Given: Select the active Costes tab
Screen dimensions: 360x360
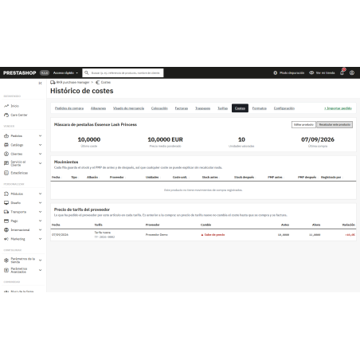Looking at the screenshot, I should click(240, 108).
